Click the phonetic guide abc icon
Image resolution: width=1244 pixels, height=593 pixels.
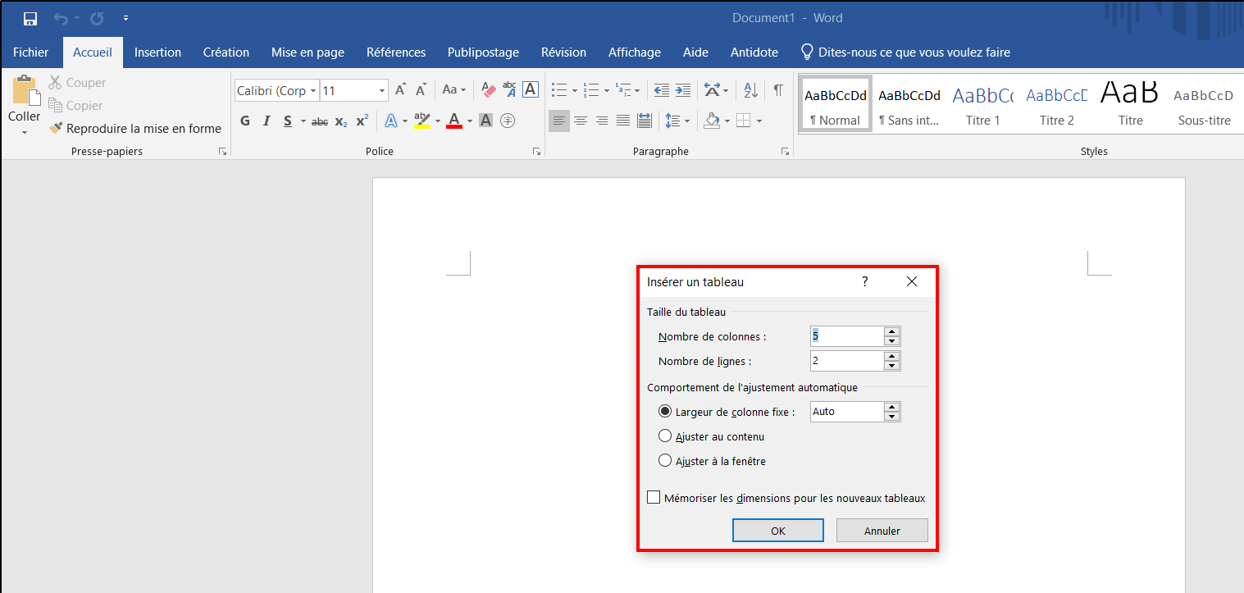[509, 90]
